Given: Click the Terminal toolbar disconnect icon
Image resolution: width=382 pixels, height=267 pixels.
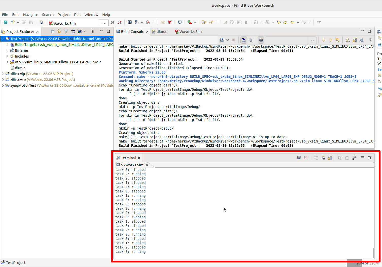Looking at the screenshot, I should tap(306, 158).
